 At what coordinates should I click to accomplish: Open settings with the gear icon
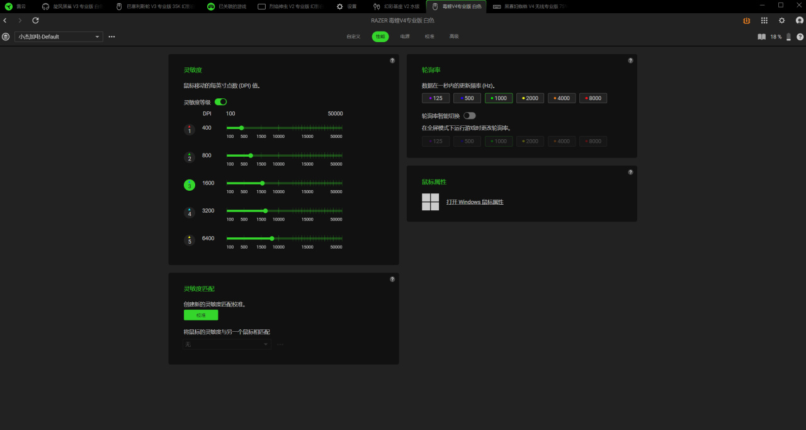[782, 21]
